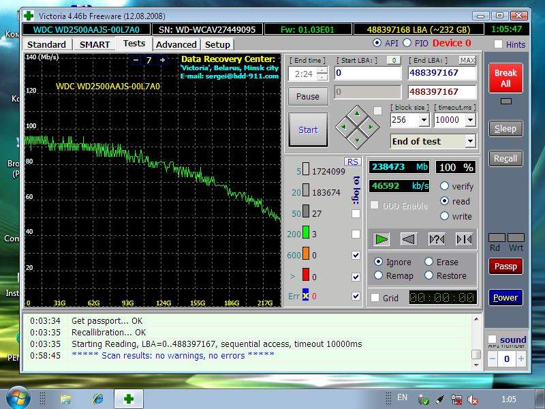Image resolution: width=545 pixels, height=409 pixels.
Task: Choose the Remap radio option
Action: click(378, 275)
